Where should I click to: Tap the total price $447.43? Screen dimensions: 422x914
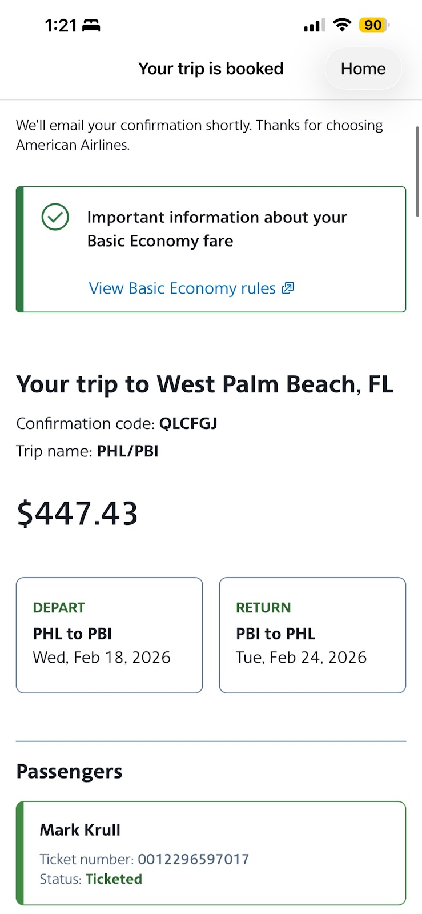coord(78,513)
